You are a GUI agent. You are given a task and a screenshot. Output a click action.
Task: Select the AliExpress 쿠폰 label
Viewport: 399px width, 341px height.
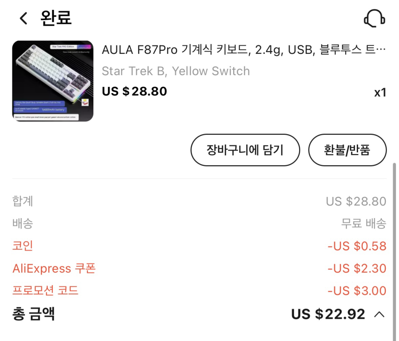pos(54,268)
